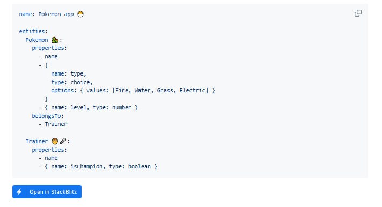Click the 'belongsTo:' key
The image size is (382, 207).
pyautogui.click(x=48, y=116)
